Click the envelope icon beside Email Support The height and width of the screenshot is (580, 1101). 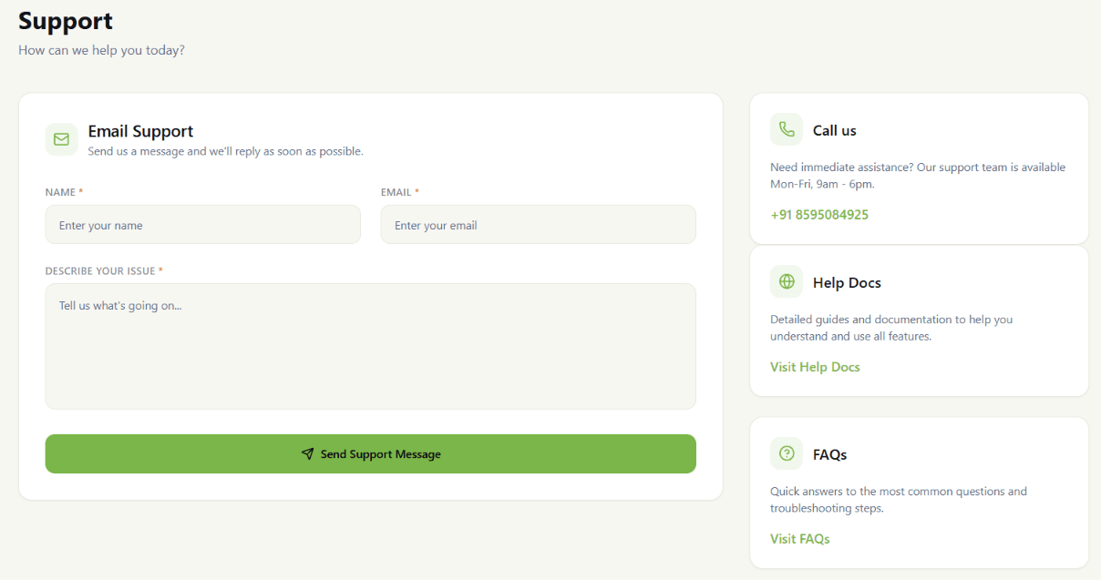[x=62, y=139]
